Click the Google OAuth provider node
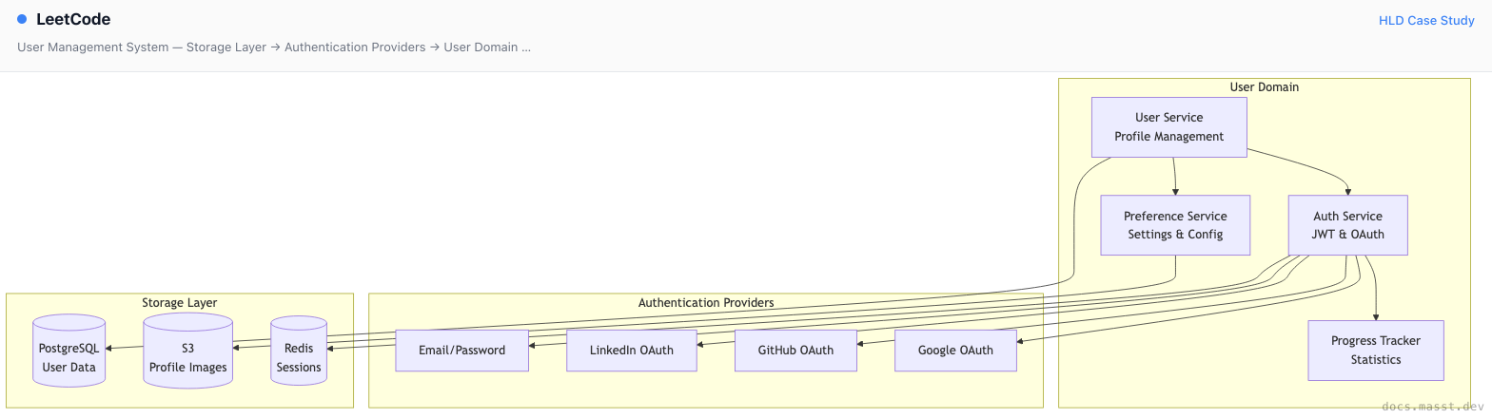The height and width of the screenshot is (418, 1492). [x=955, y=351]
